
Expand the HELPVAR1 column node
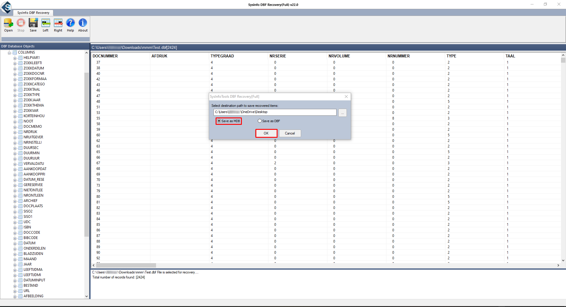tap(15, 58)
